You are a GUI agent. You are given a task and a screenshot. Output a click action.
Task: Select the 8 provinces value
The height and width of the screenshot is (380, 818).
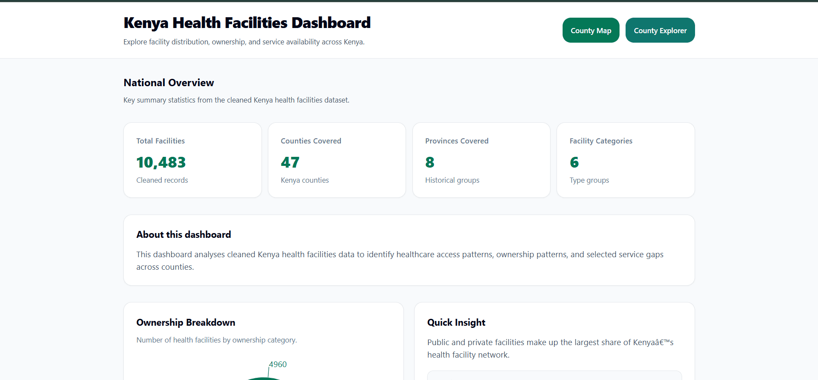click(430, 162)
